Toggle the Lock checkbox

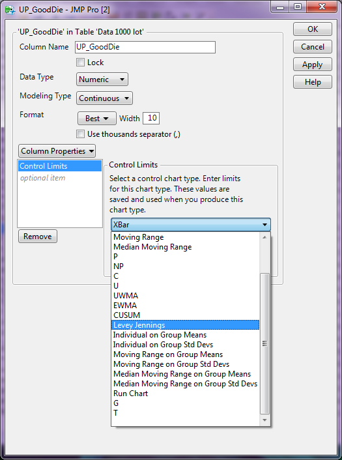click(x=80, y=62)
